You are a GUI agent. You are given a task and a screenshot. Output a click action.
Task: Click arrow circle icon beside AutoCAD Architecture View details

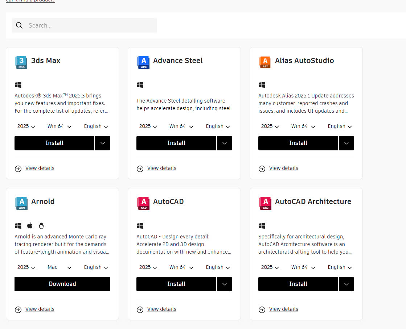[x=262, y=309]
